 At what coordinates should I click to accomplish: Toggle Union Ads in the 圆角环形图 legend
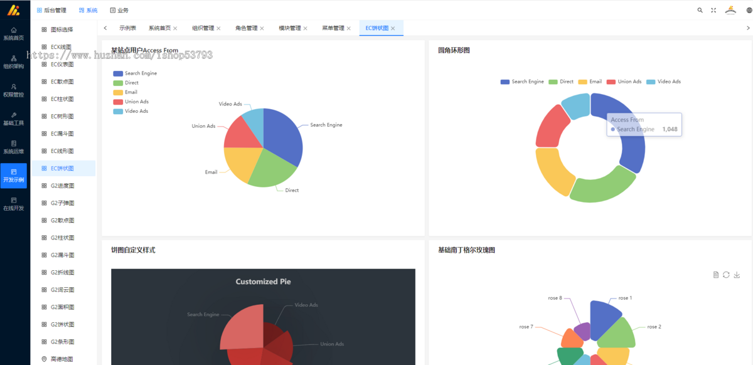coord(624,82)
